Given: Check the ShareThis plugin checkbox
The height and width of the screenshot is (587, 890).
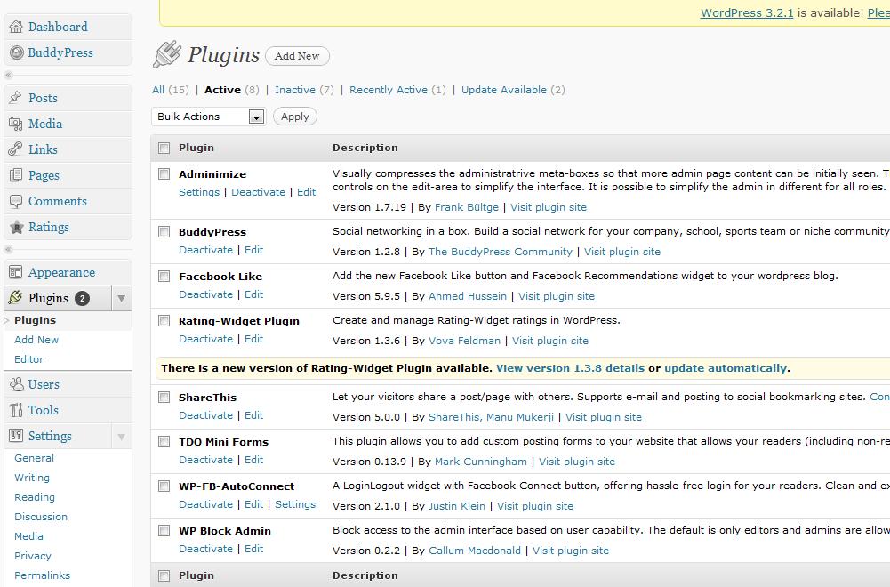Looking at the screenshot, I should click(x=164, y=398).
